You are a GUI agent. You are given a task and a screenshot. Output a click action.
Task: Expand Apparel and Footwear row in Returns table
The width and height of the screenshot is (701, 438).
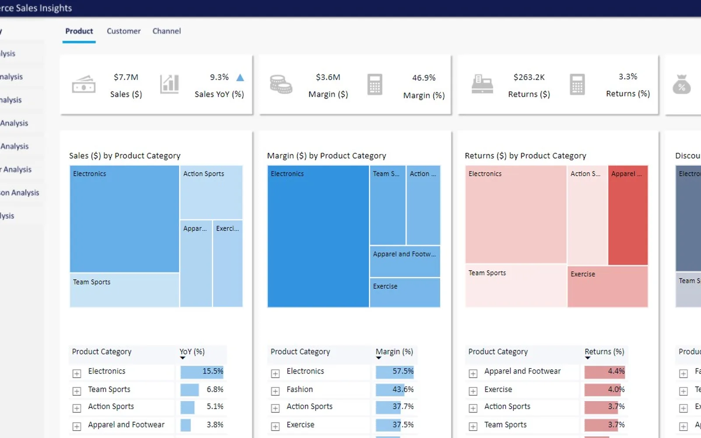[x=473, y=374]
